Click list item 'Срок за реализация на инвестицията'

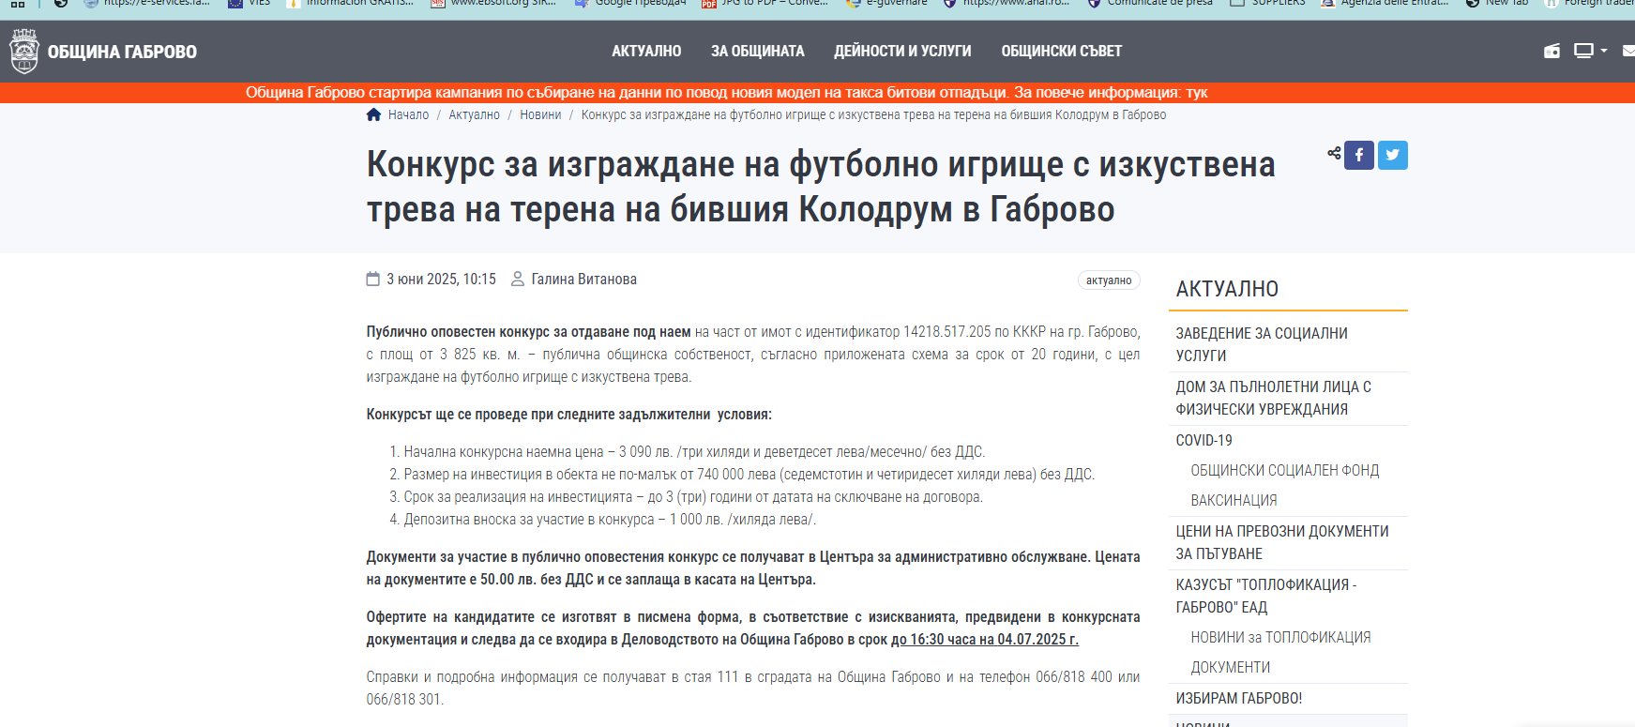coord(693,497)
